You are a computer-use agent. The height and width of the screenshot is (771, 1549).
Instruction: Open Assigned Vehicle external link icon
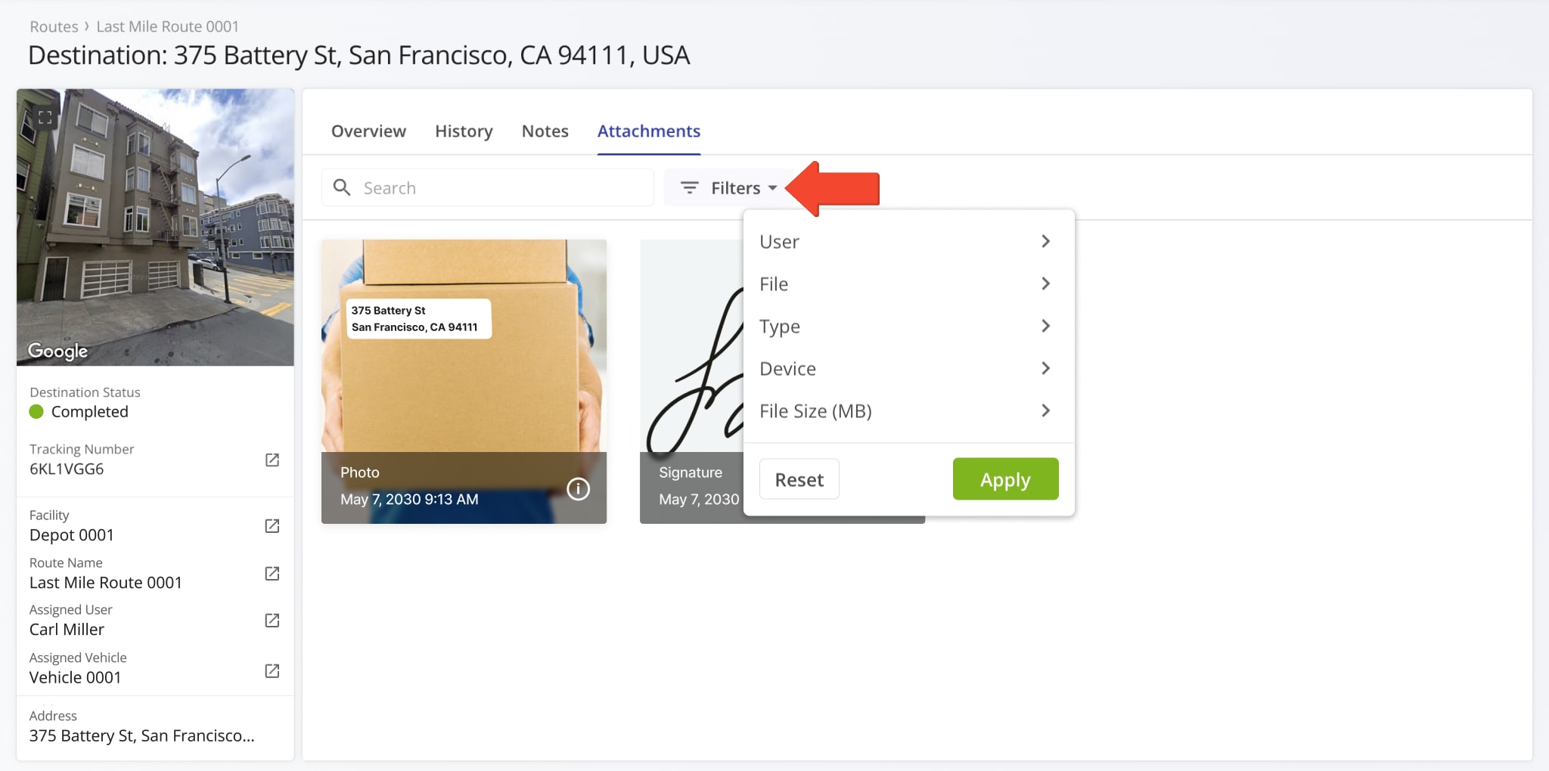(x=272, y=671)
